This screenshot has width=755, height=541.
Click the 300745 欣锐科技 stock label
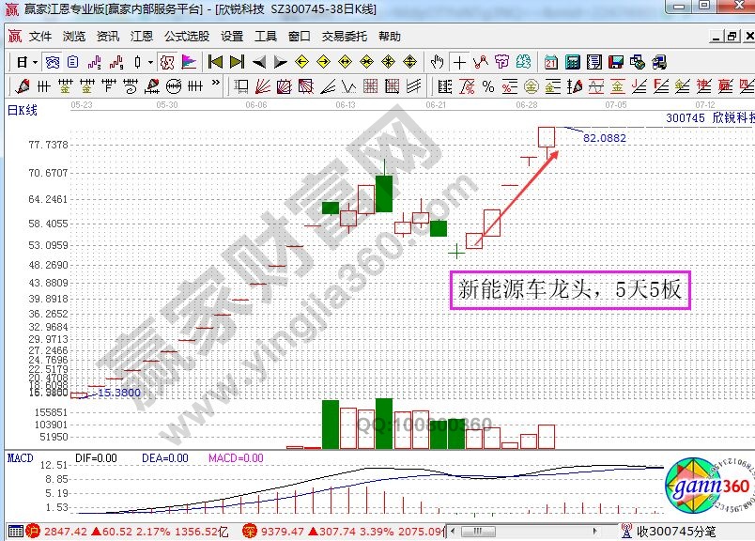pyautogui.click(x=709, y=119)
